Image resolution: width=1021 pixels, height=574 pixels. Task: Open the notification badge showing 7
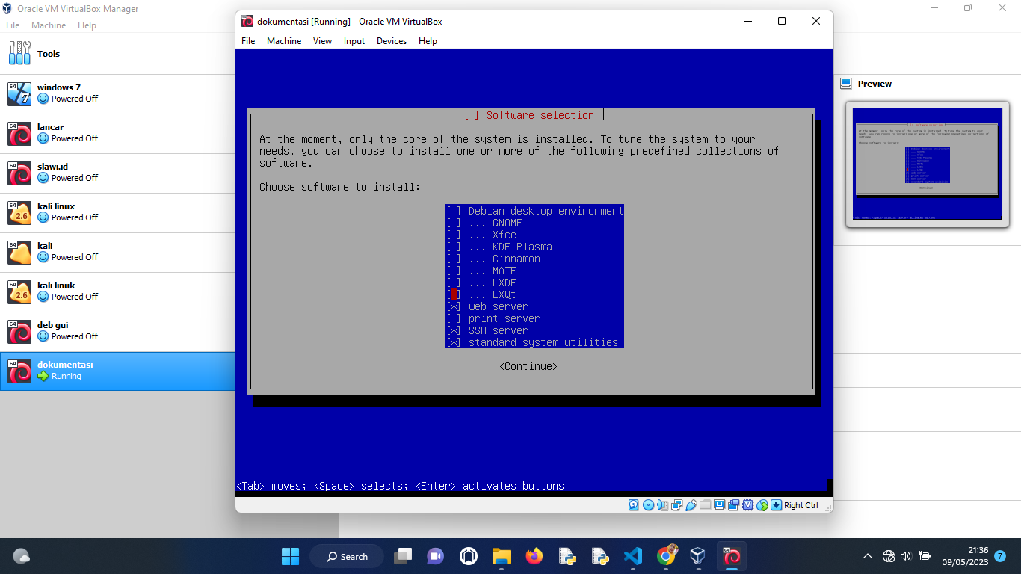click(x=1000, y=556)
